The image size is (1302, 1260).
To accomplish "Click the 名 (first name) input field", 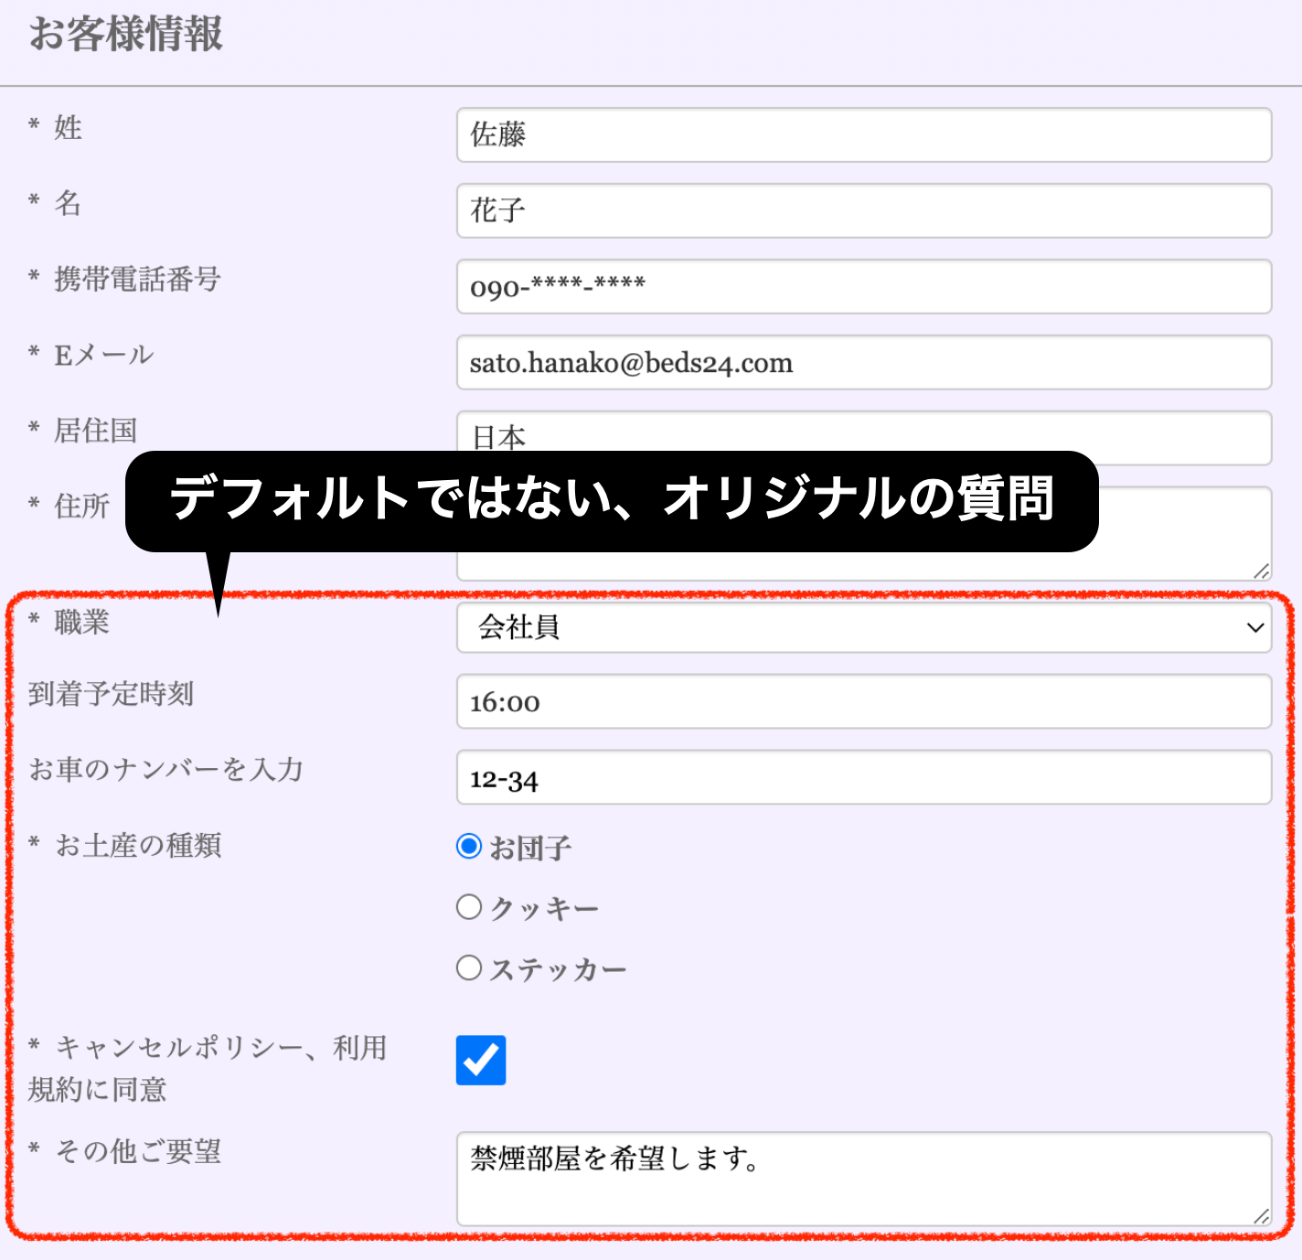I will [863, 211].
